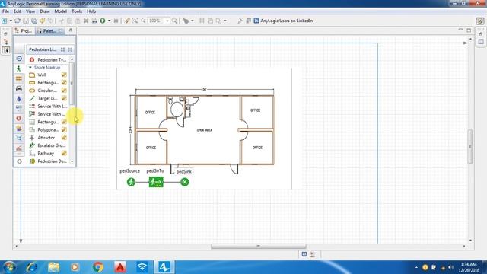The width and height of the screenshot is (487, 274).
Task: Click the magnifier icon right of zoom box
Action: point(174,21)
